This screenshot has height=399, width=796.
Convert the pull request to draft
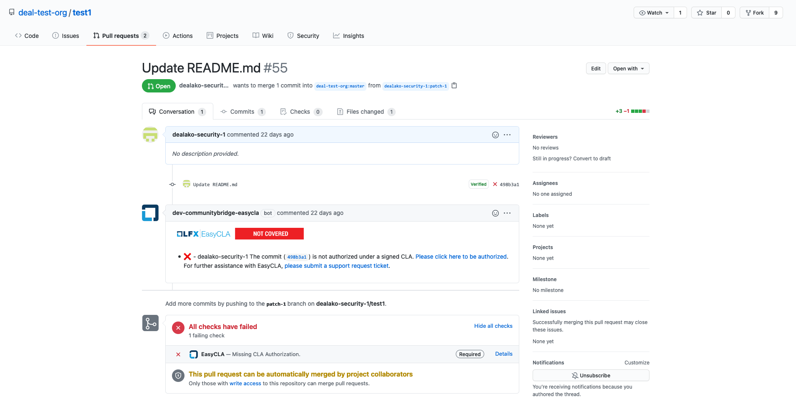point(592,158)
